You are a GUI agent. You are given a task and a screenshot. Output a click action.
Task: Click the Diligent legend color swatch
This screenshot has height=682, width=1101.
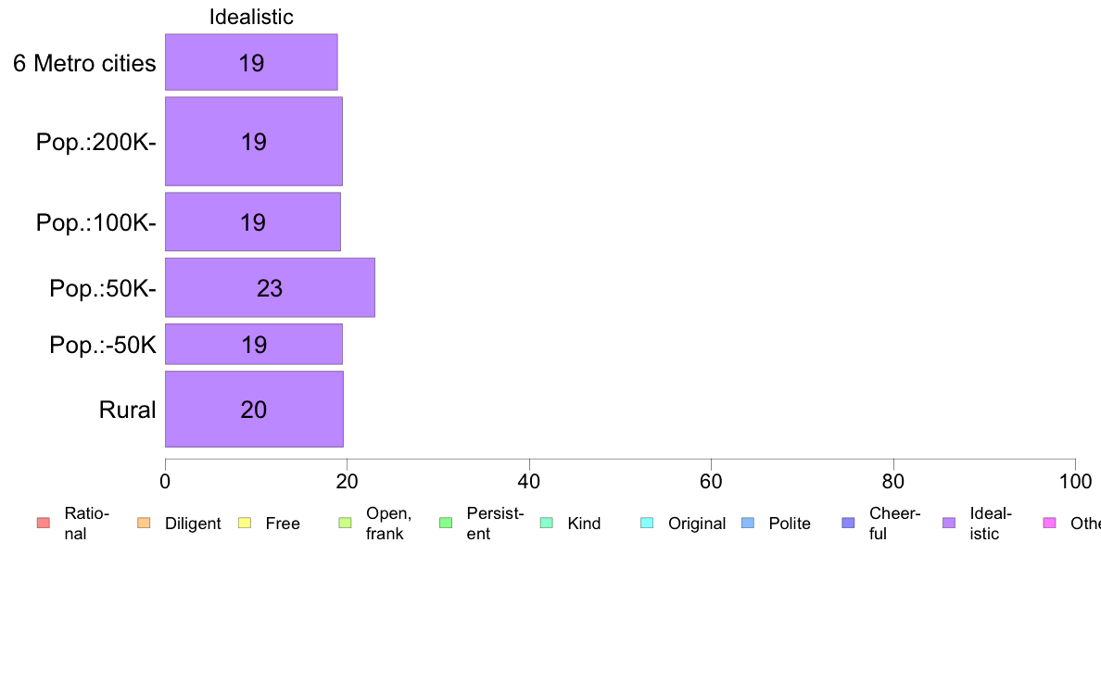coord(144,524)
